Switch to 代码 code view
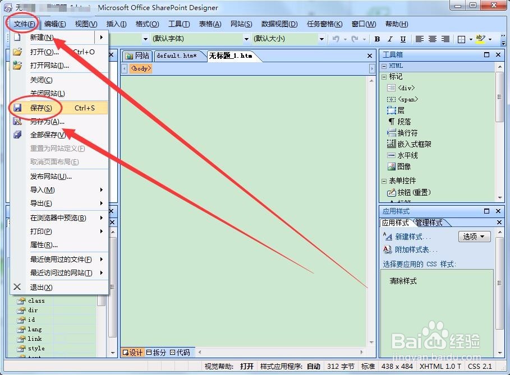510x375 pixels. pyautogui.click(x=180, y=352)
